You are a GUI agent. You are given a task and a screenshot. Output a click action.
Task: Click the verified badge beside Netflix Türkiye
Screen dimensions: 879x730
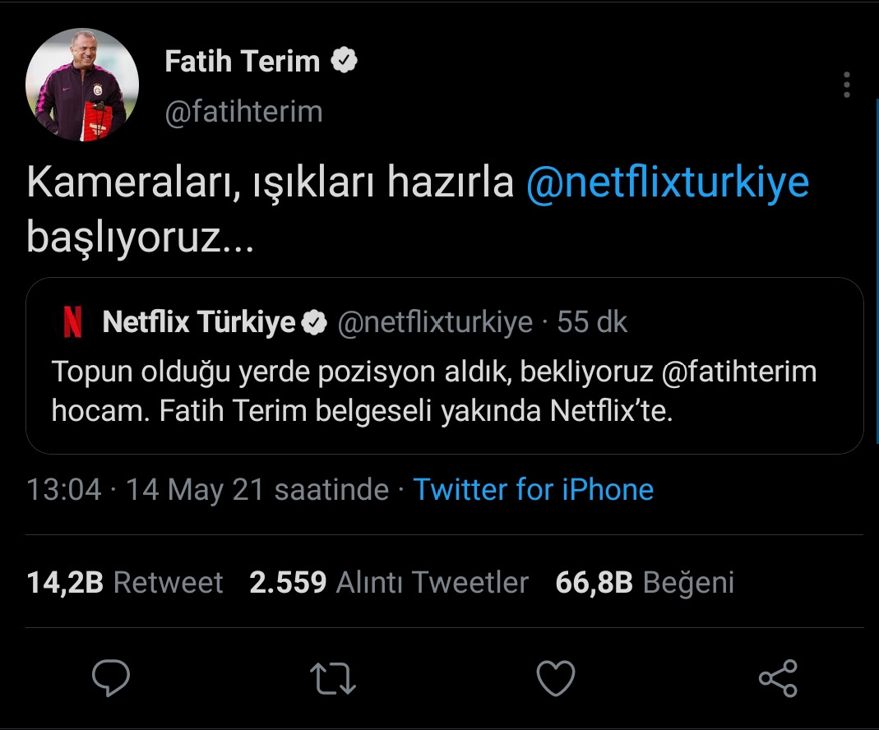click(x=312, y=322)
